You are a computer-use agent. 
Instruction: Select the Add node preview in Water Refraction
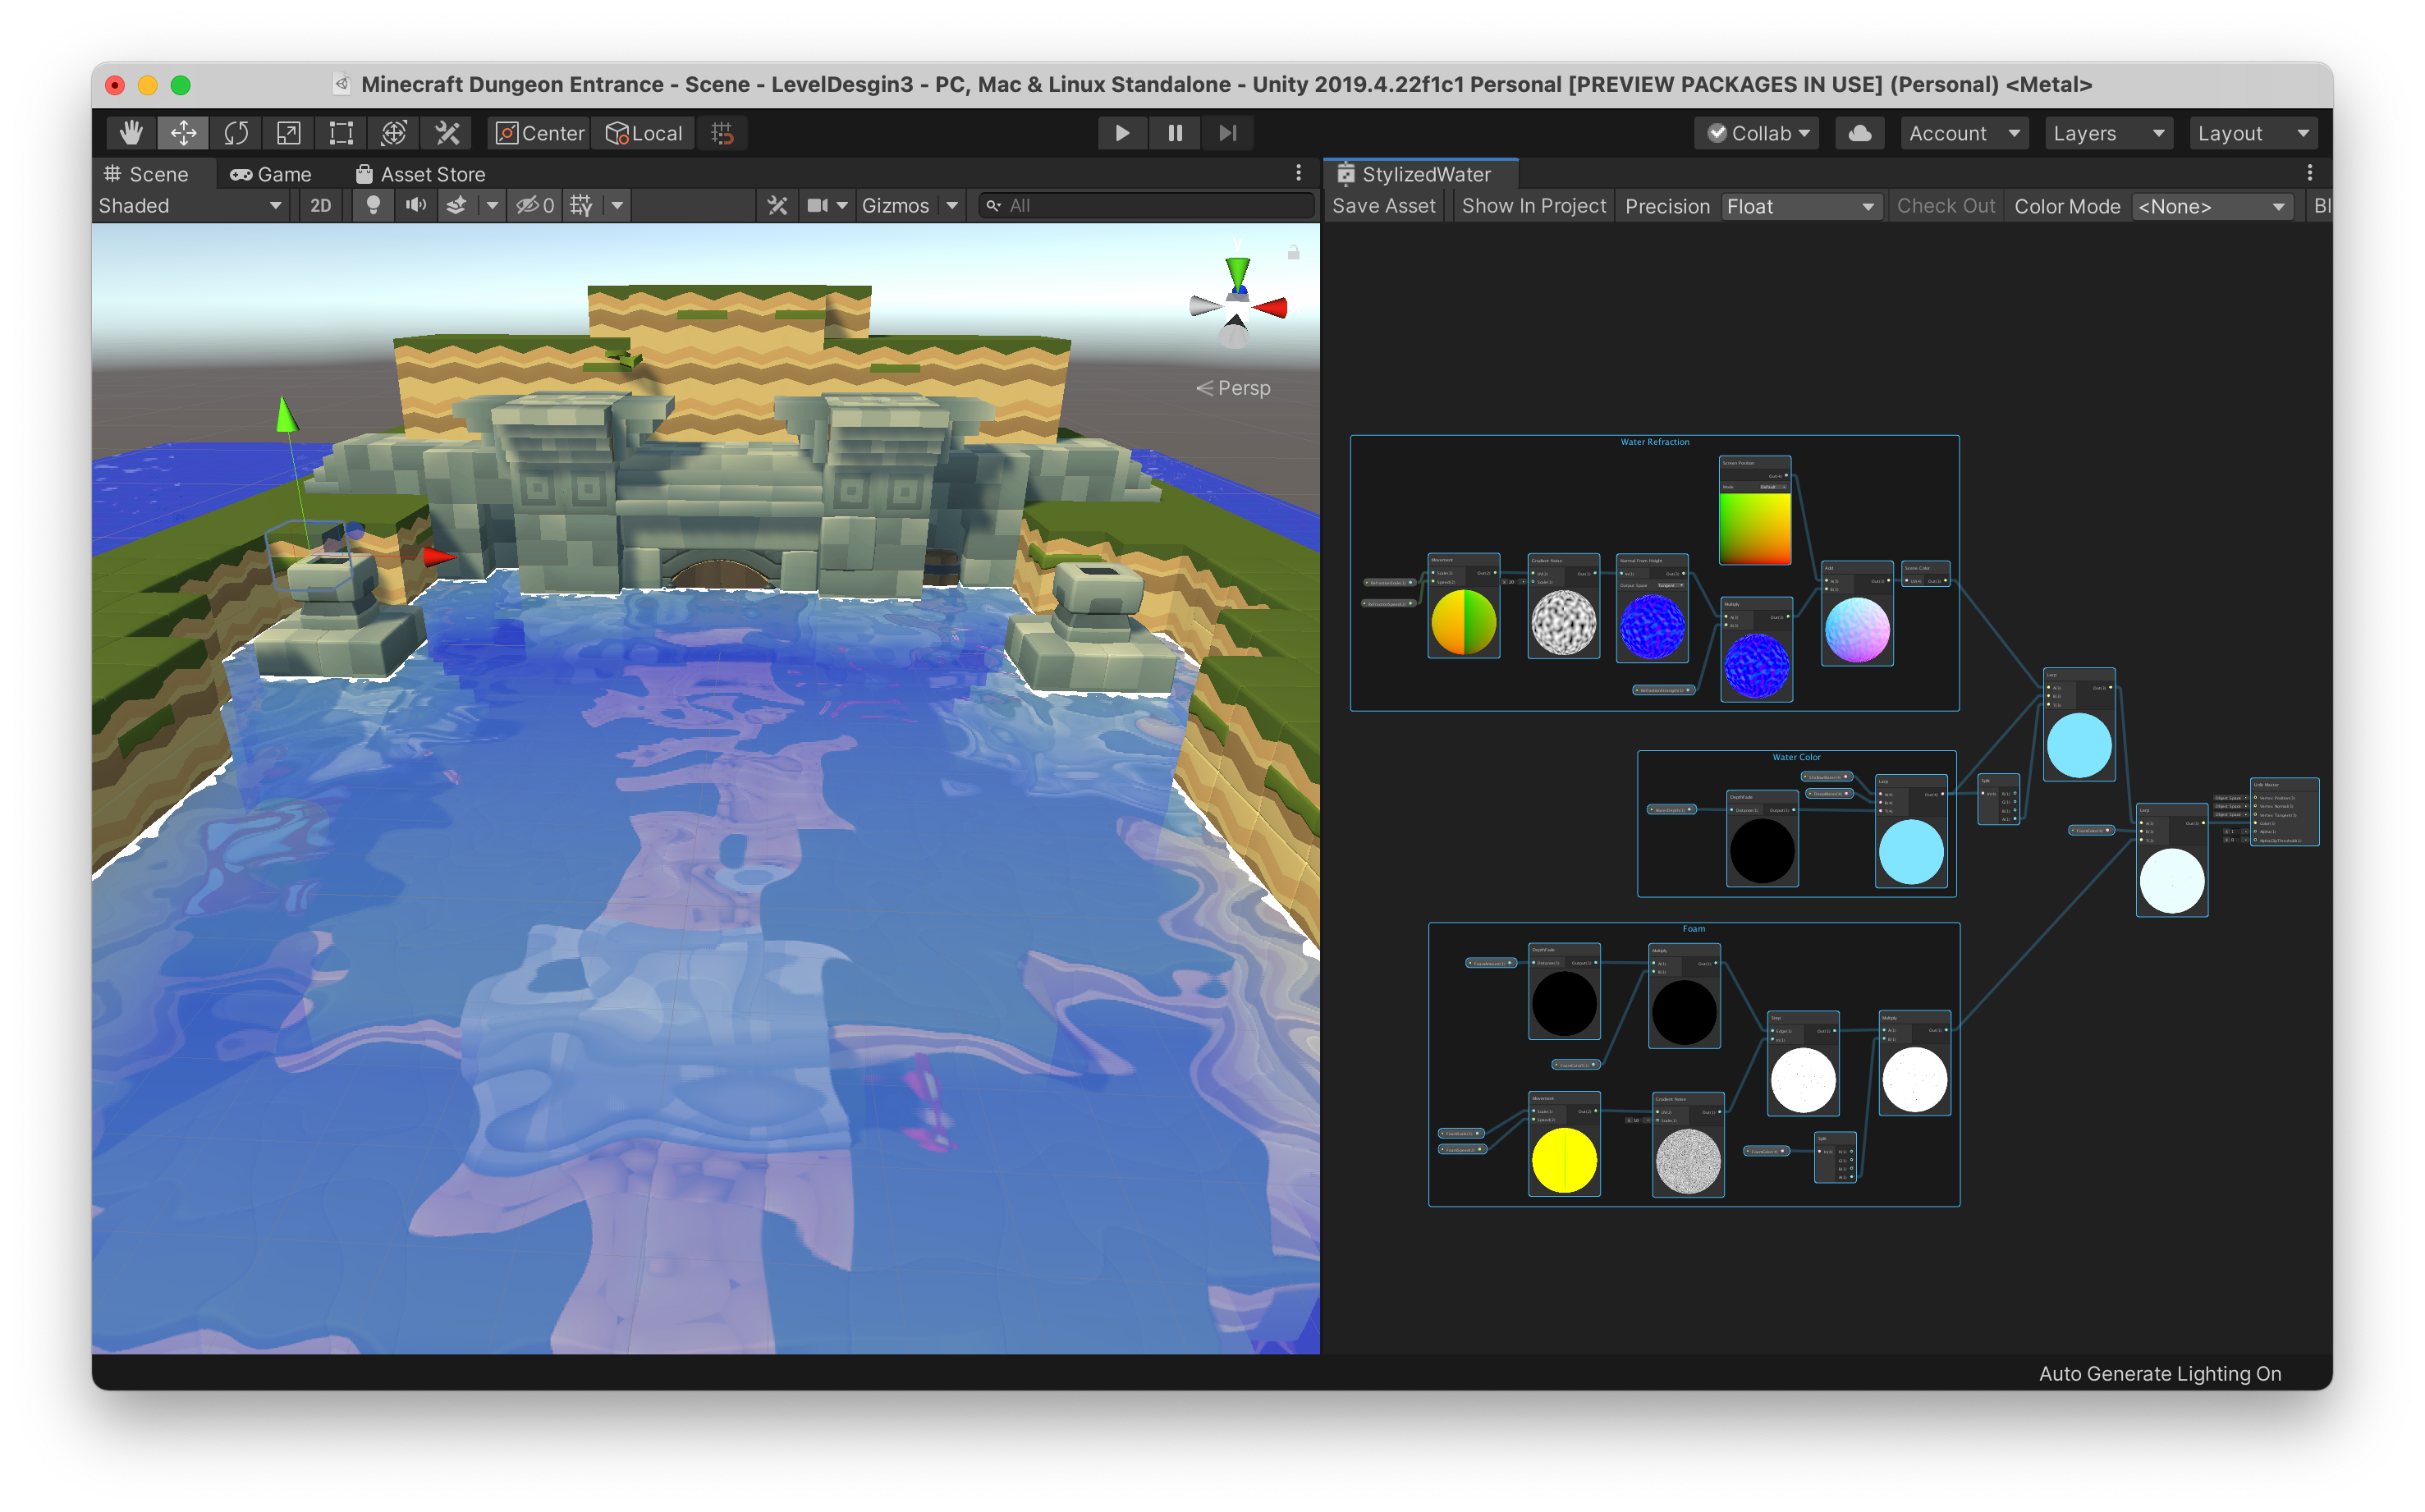1857,630
